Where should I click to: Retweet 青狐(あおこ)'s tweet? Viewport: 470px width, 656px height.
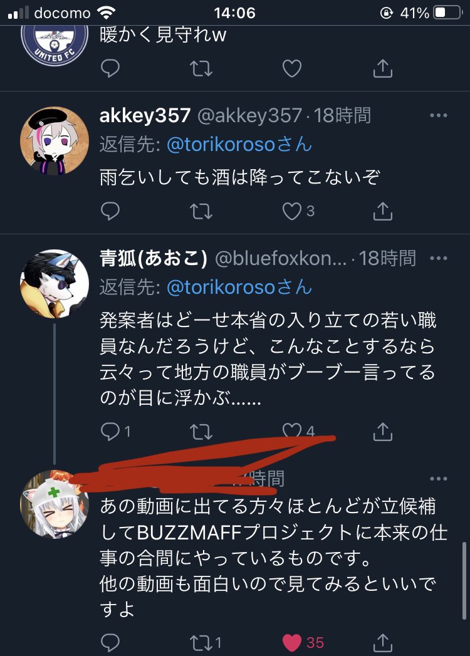201,432
